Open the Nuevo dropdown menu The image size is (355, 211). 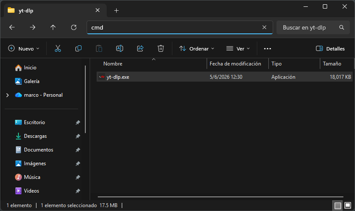(x=24, y=48)
